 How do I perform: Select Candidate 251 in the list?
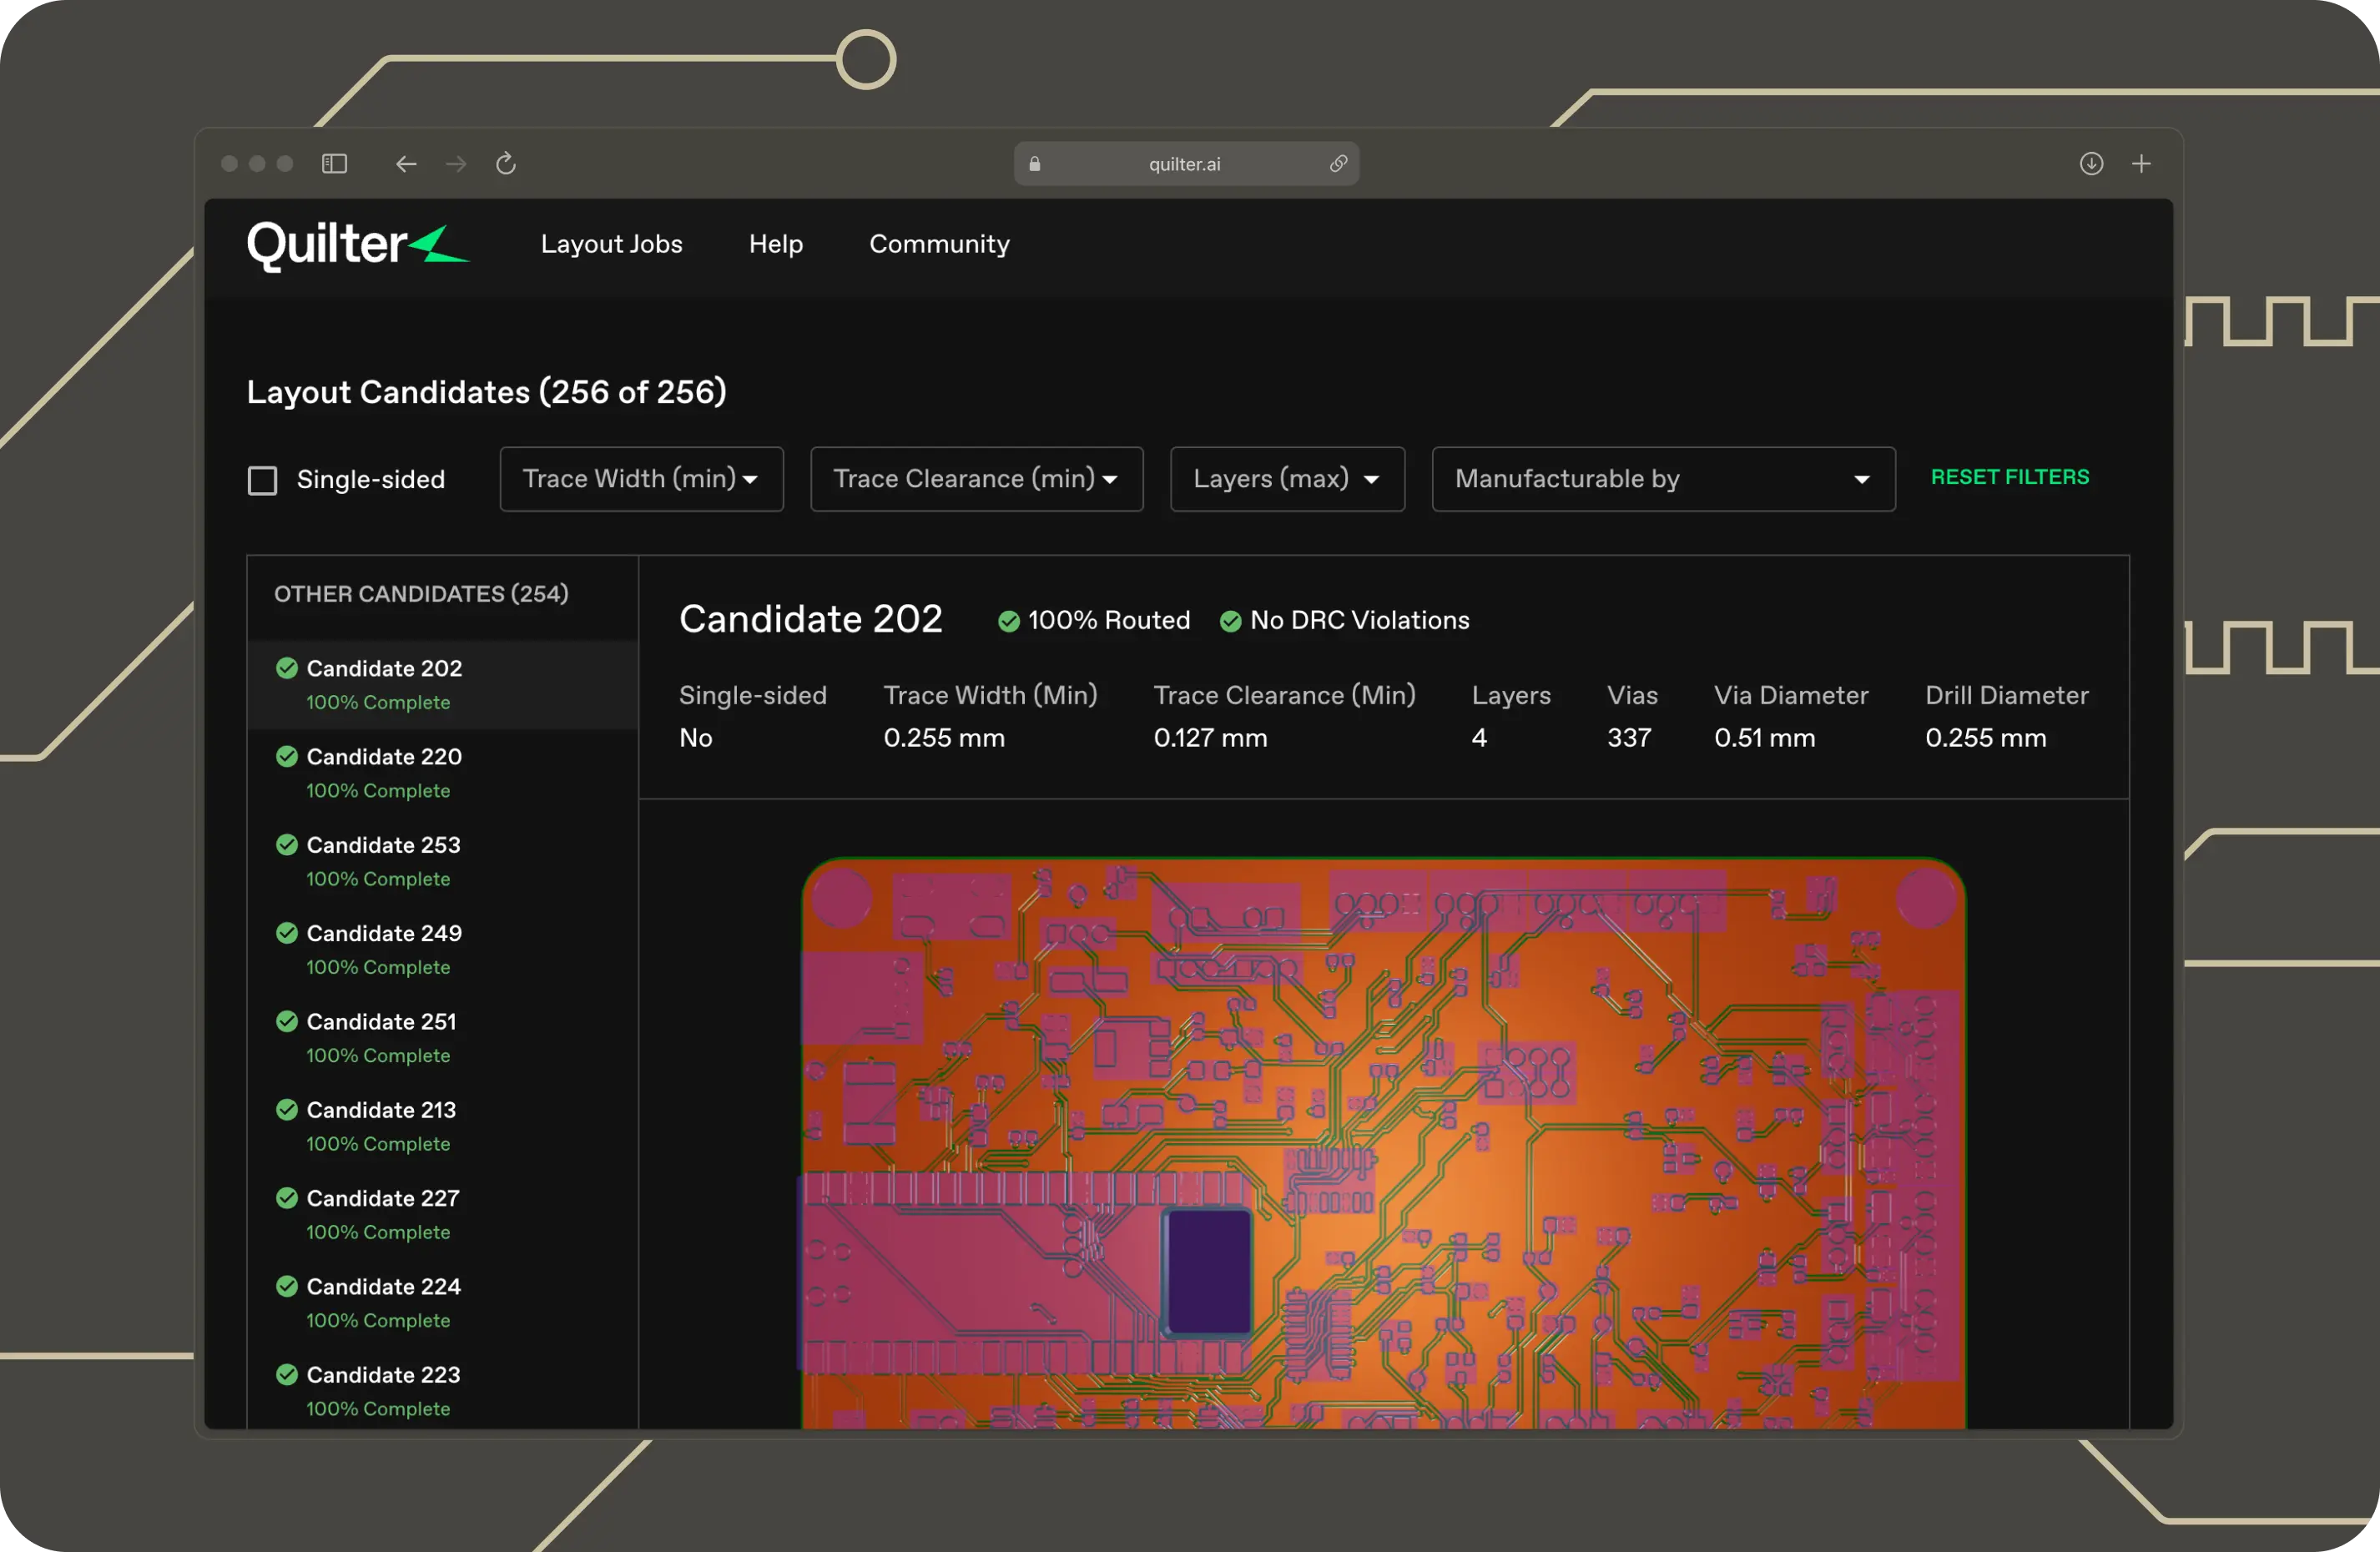coord(443,1038)
